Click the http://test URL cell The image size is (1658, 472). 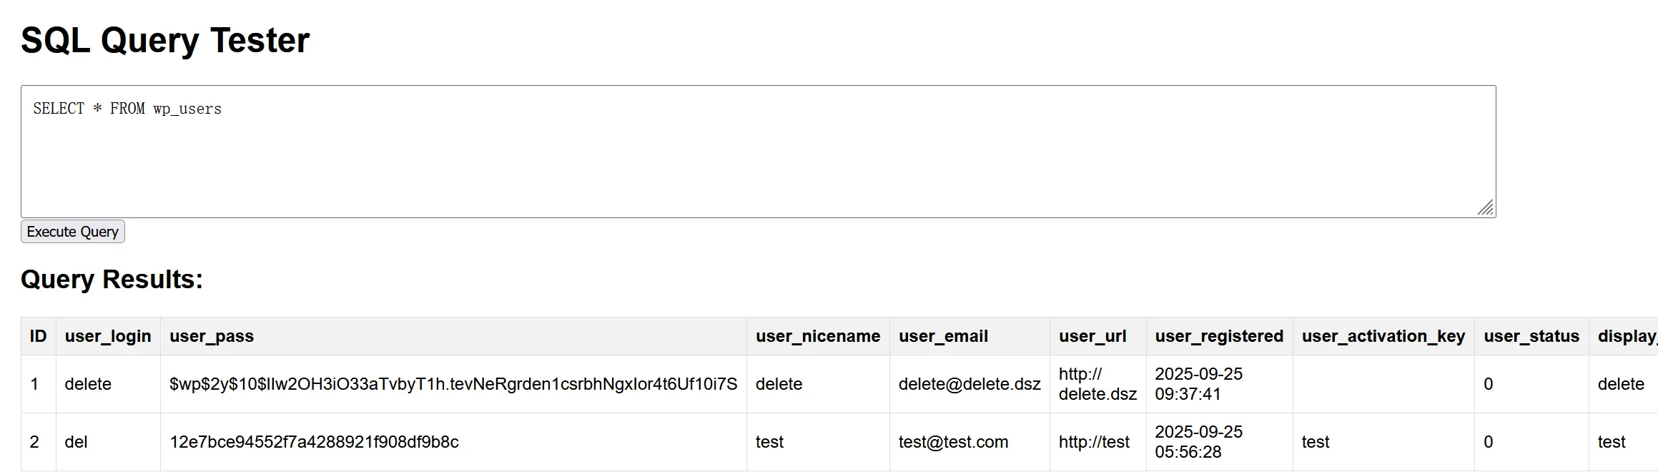coord(1094,442)
